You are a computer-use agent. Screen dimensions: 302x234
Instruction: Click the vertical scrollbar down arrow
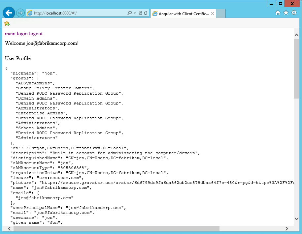point(296,218)
